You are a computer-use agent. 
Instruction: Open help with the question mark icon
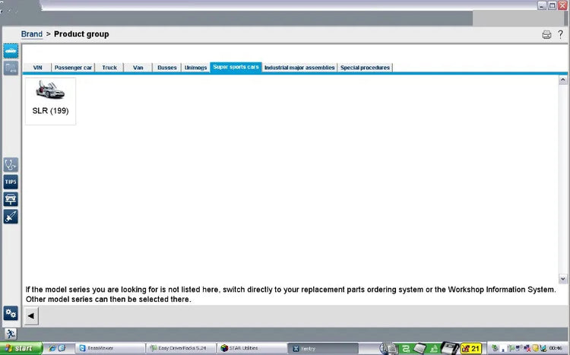point(561,34)
